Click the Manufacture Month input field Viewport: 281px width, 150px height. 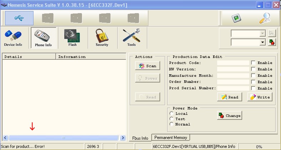pos(233,76)
